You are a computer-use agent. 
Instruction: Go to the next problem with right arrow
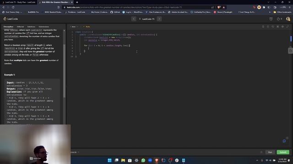pos(159,19)
